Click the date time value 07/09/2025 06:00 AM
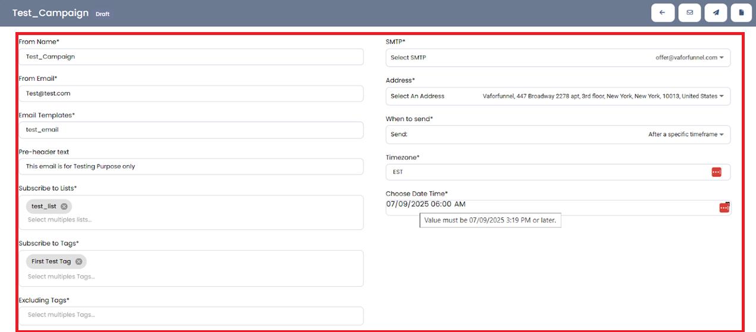 tap(426, 204)
